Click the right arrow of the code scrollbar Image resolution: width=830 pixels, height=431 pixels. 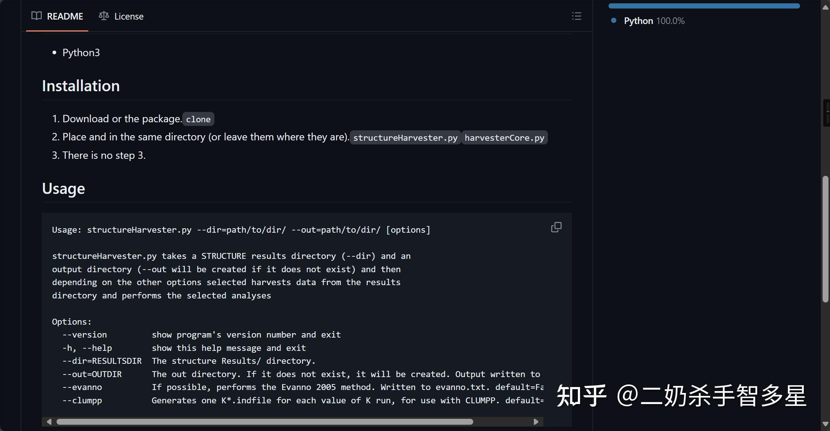537,421
